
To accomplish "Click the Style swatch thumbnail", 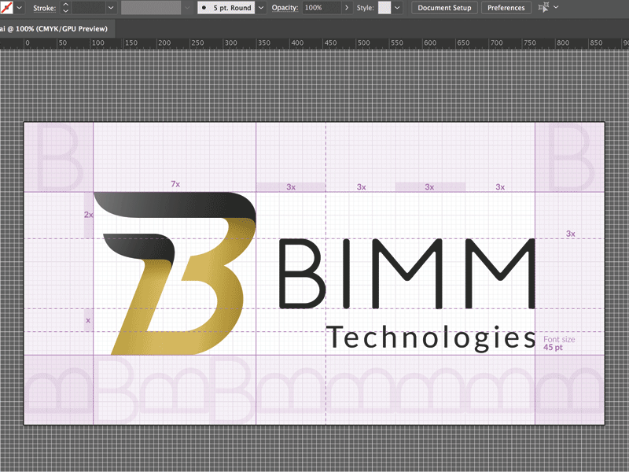I will click(383, 8).
